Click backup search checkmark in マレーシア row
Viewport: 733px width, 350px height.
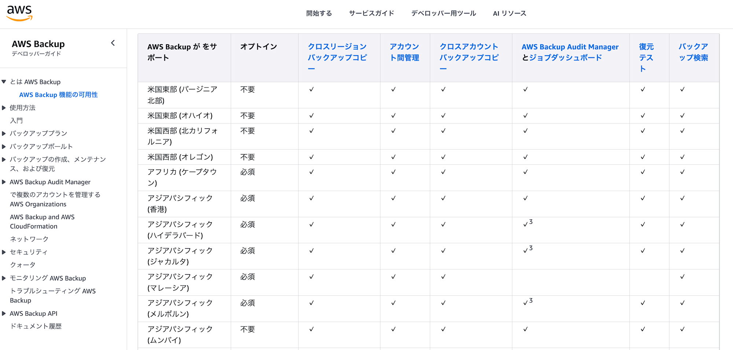click(682, 277)
